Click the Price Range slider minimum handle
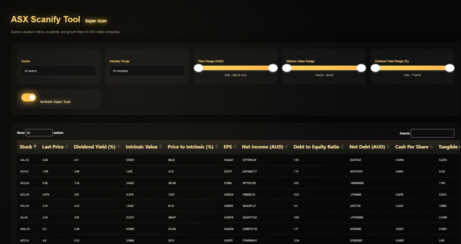The height and width of the screenshot is (244, 461). pyautogui.click(x=199, y=68)
